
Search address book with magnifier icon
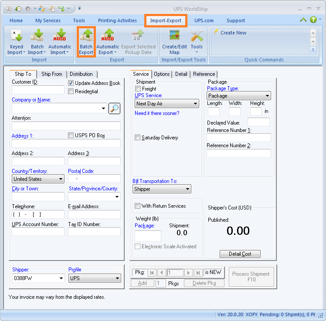pyautogui.click(x=114, y=108)
